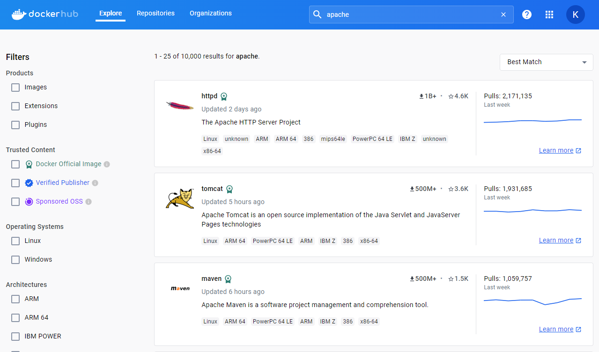The image size is (599, 352).
Task: Open the apps grid menu icon
Action: 550,15
